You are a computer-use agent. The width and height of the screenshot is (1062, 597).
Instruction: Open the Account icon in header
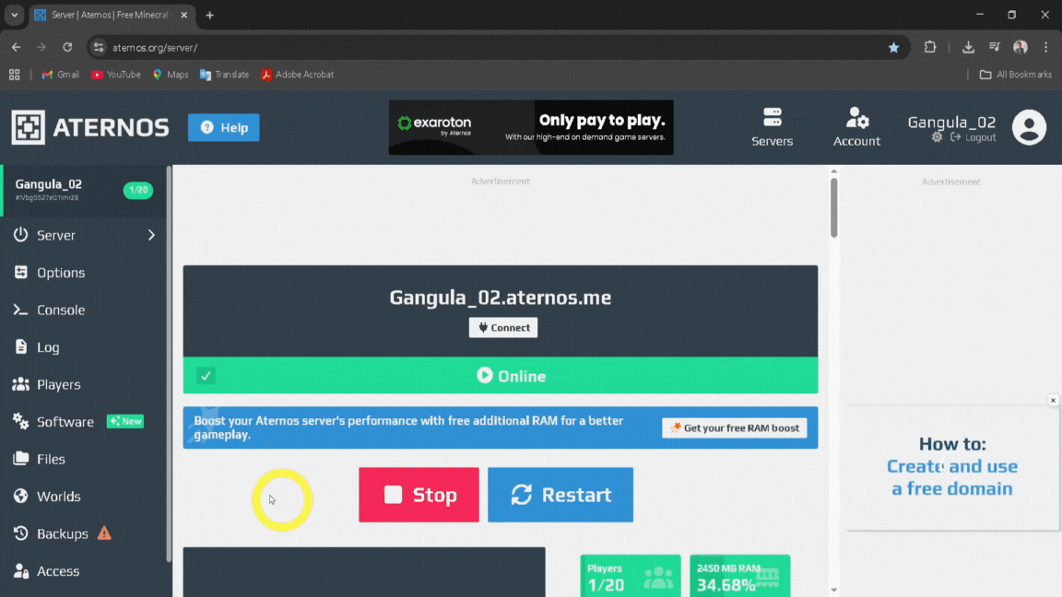(856, 118)
